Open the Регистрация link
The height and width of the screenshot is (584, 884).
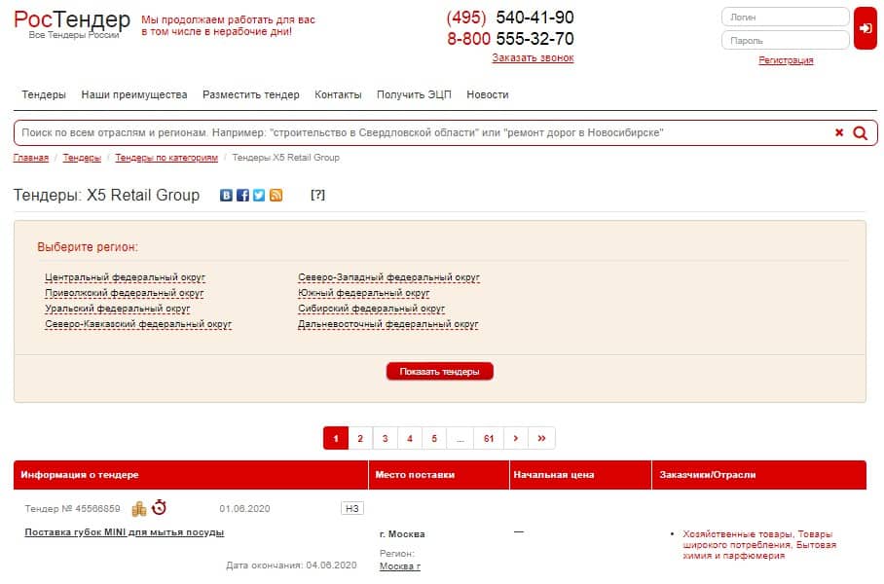pyautogui.click(x=786, y=60)
